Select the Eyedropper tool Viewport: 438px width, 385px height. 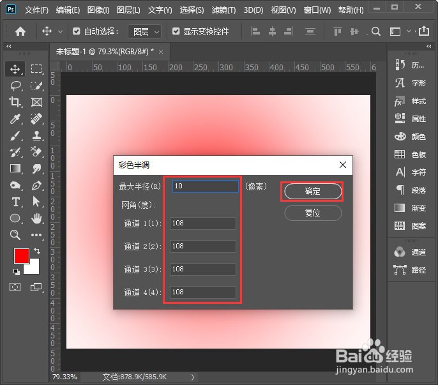pyautogui.click(x=15, y=119)
